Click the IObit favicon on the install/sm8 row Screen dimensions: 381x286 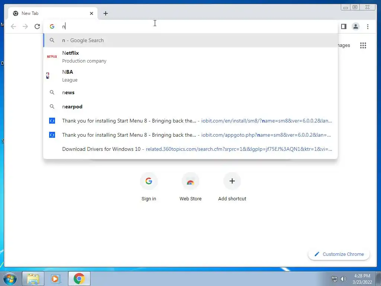[52, 121]
